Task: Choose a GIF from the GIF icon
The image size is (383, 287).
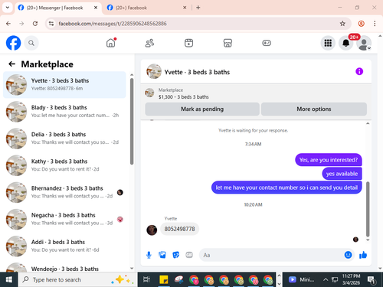Action: coord(189,255)
